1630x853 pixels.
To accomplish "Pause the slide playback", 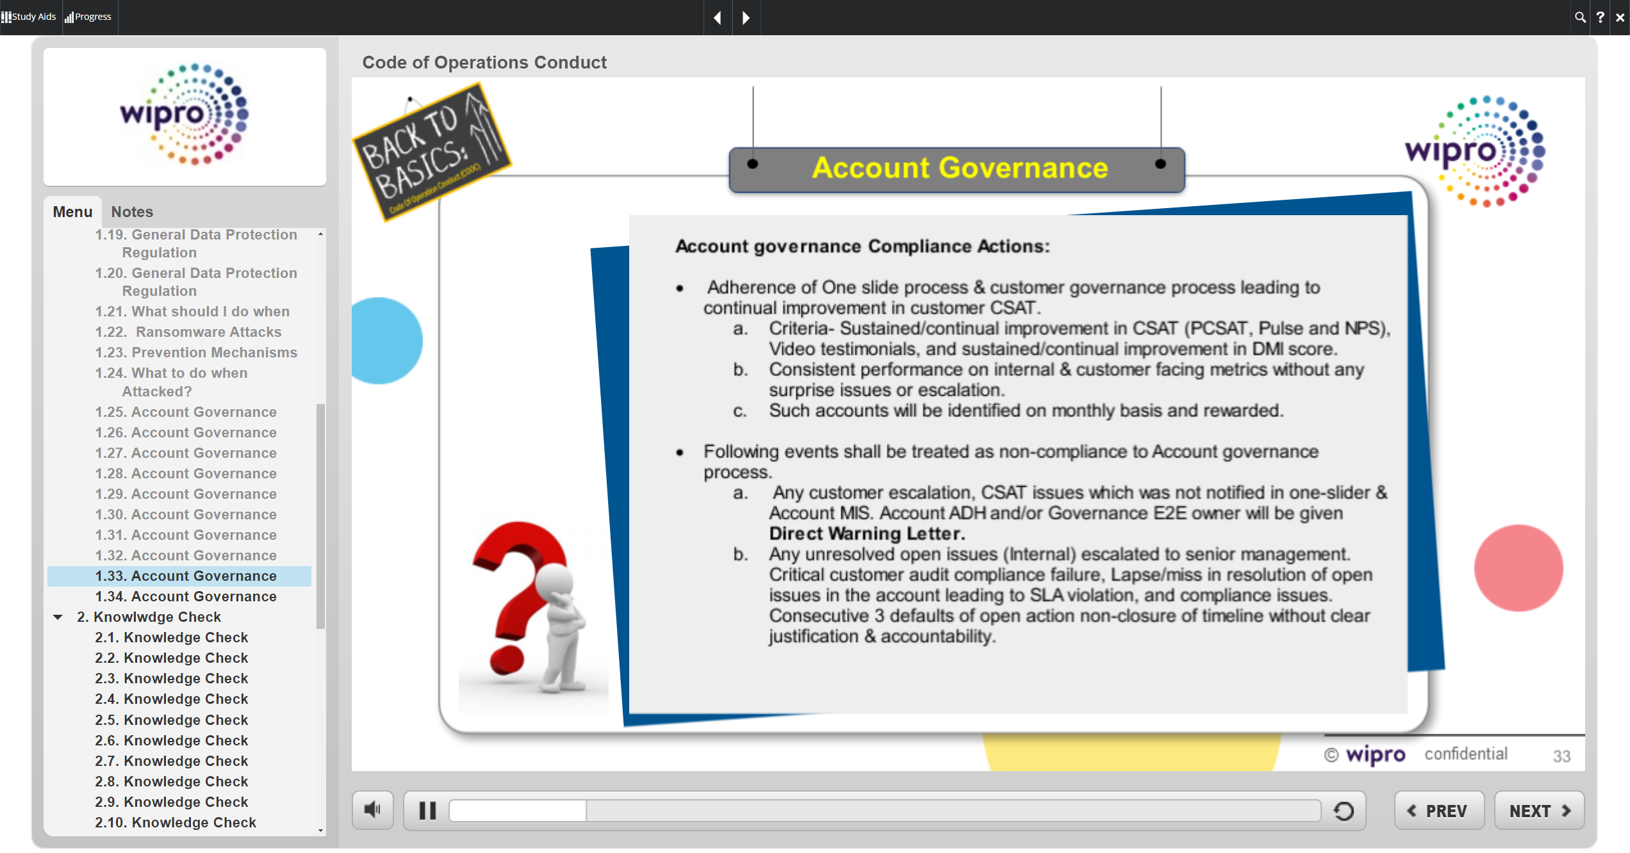I will pyautogui.click(x=427, y=811).
